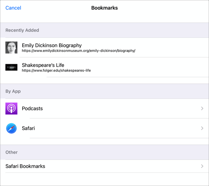
Task: Open the Shakespeare's Life bookmark title
Action: coord(43,65)
